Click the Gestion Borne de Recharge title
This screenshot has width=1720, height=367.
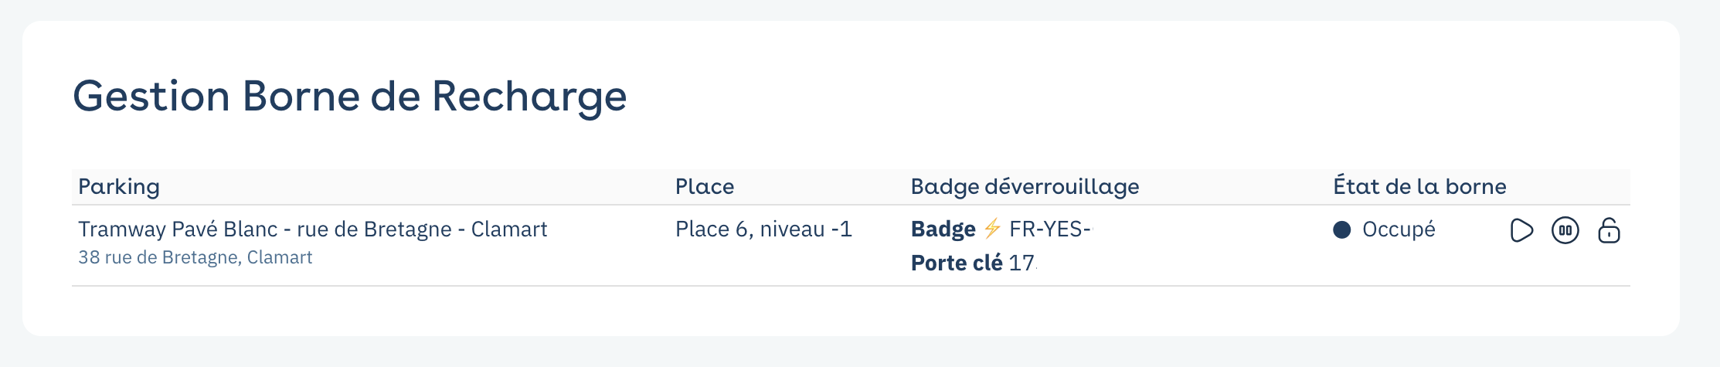tap(349, 97)
